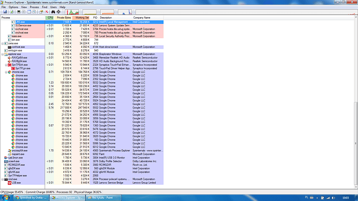Viewport: 358px width, 201px height.
Task: Open process Properties toolbar icon
Action: (41, 12)
